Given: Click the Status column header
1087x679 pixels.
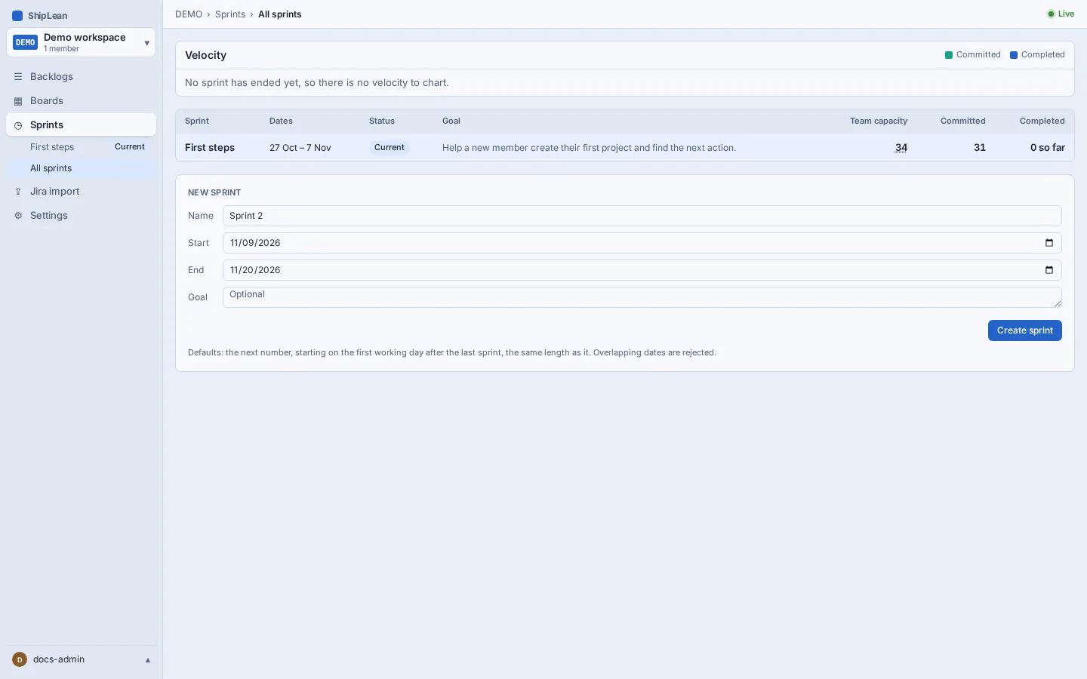Looking at the screenshot, I should (x=382, y=121).
